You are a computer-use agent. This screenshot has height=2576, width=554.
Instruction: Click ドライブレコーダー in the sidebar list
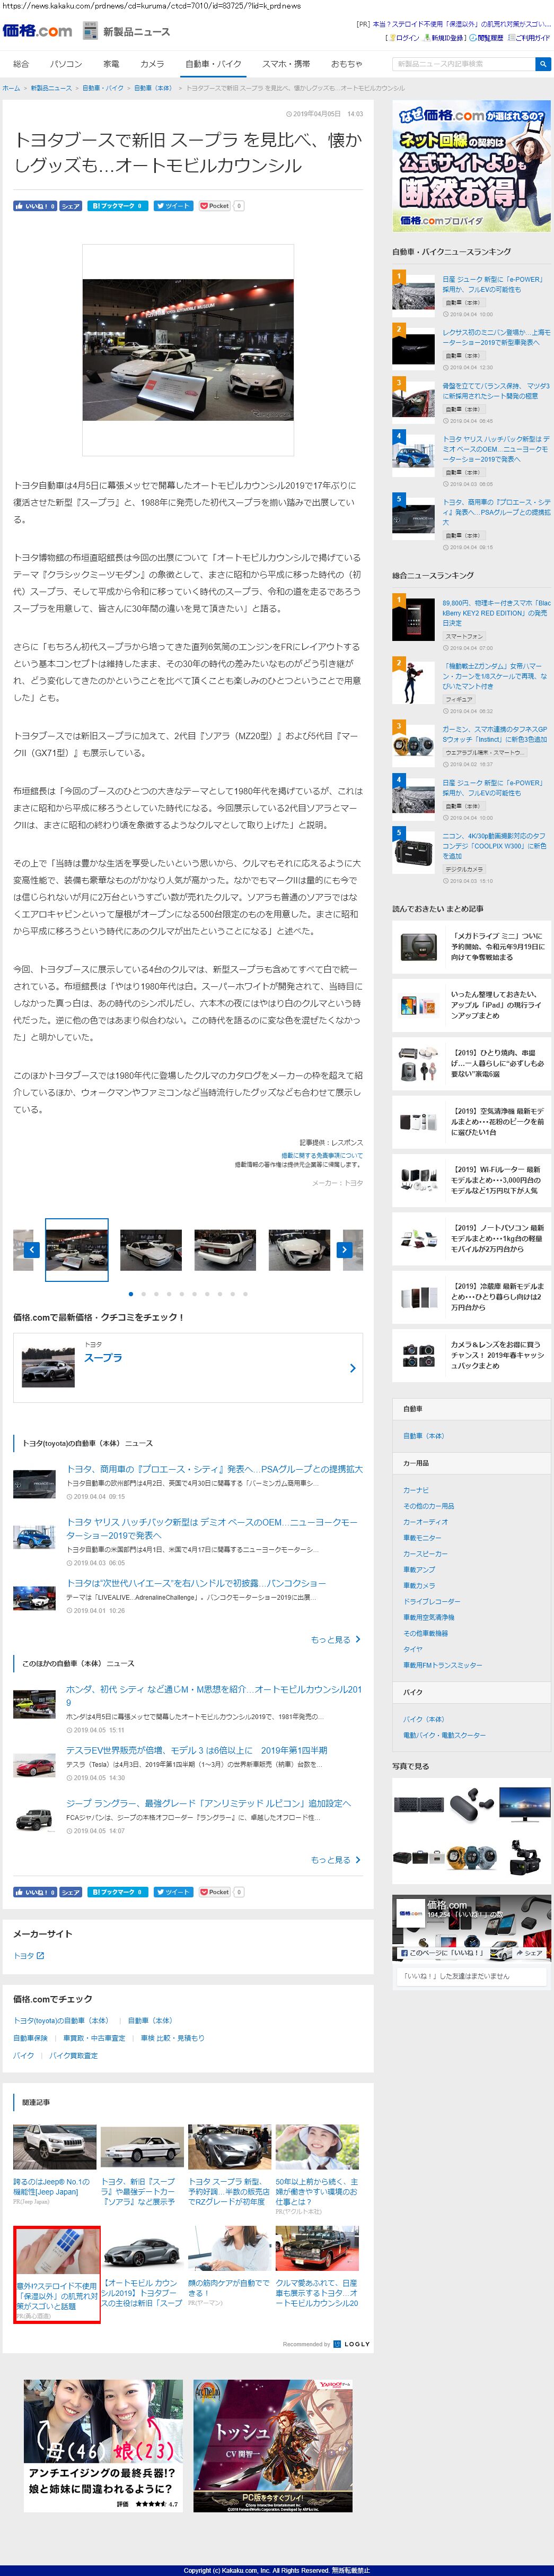click(x=432, y=1601)
